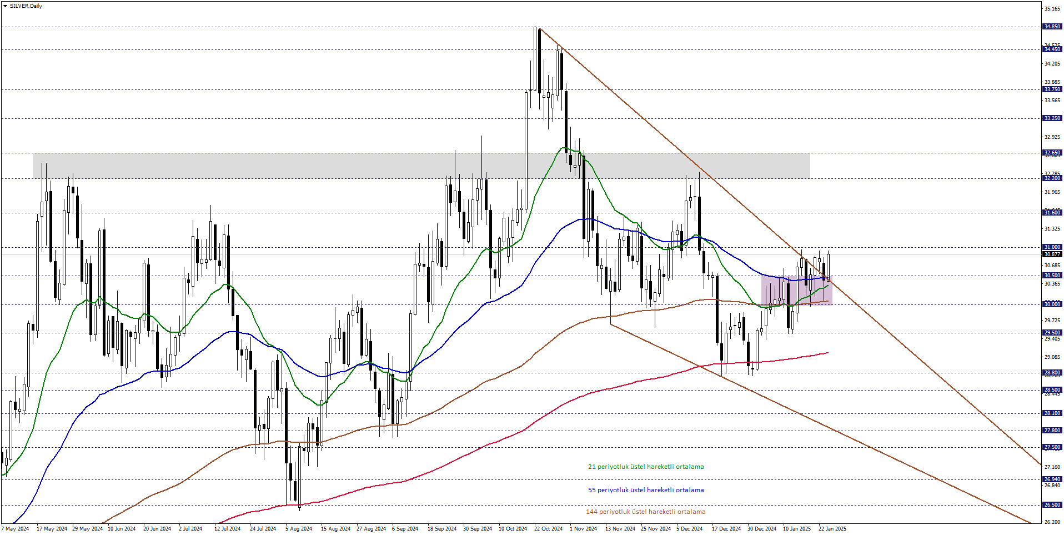Click the 13 Nov 2024 date label

620,529
